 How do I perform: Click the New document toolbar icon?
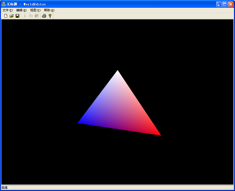coord(6,16)
